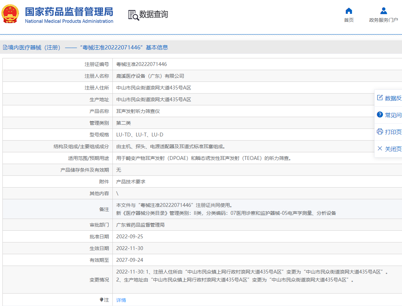Click the 广东省药品监督管理局 approval department

(140, 225)
